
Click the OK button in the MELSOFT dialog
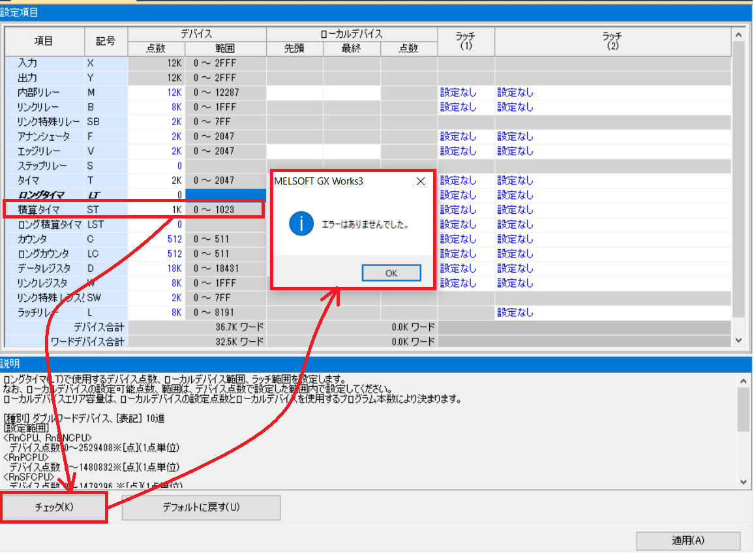click(x=391, y=273)
